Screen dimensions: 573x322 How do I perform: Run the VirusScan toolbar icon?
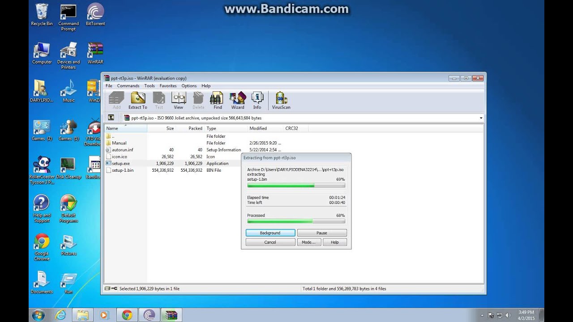pos(281,100)
